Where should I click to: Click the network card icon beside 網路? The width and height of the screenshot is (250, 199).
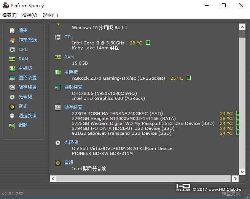pos(12,126)
